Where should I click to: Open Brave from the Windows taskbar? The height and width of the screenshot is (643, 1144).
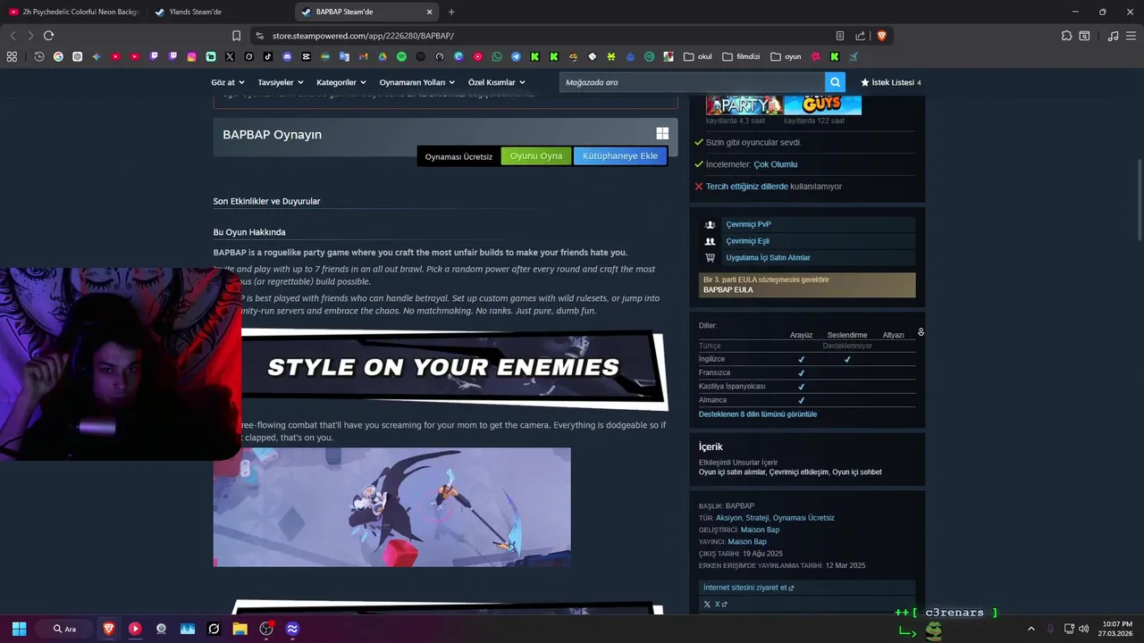109,629
